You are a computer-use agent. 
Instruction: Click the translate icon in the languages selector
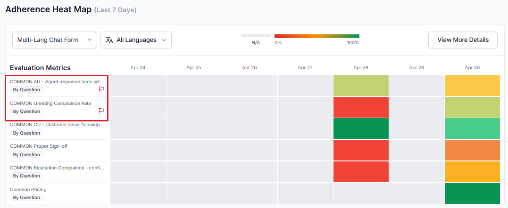point(109,40)
